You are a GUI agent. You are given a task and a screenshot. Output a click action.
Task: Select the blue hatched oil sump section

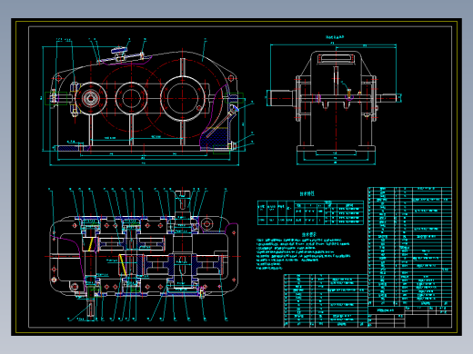[216, 138]
